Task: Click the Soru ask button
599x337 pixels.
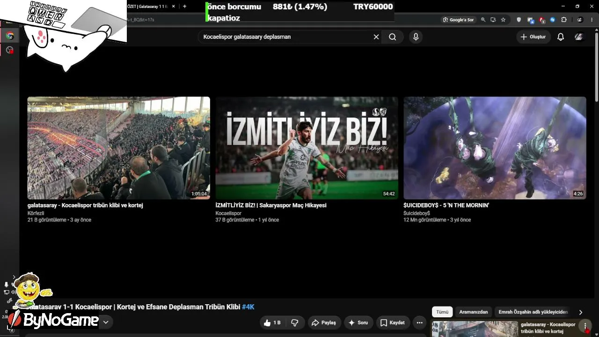Action: click(358, 322)
